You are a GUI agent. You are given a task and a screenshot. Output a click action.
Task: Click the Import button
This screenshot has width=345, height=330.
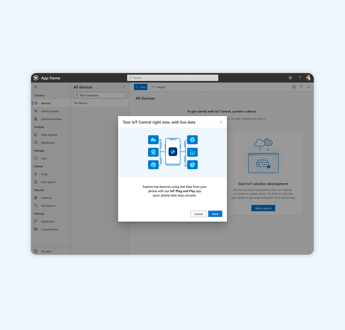click(158, 87)
